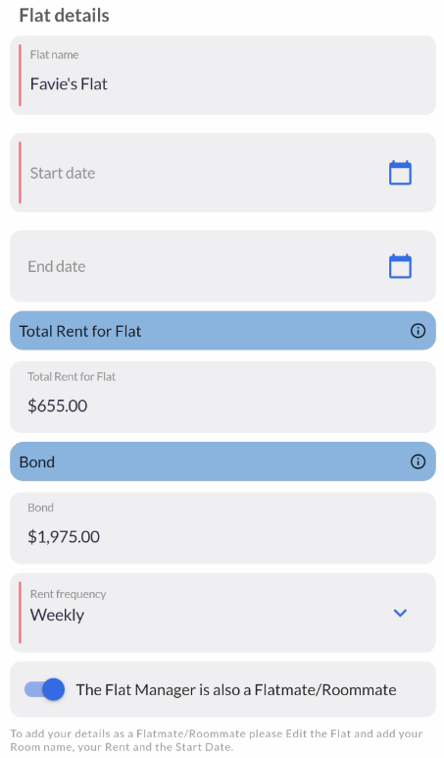Click the small Bond label above the amount
The width and height of the screenshot is (444, 758).
(x=40, y=508)
